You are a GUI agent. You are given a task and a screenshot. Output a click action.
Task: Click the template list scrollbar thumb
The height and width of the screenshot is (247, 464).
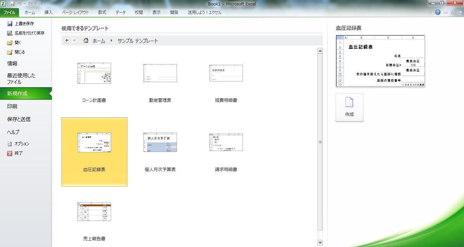320,142
